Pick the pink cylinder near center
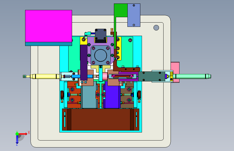234x151 pixels. pos(105,76)
